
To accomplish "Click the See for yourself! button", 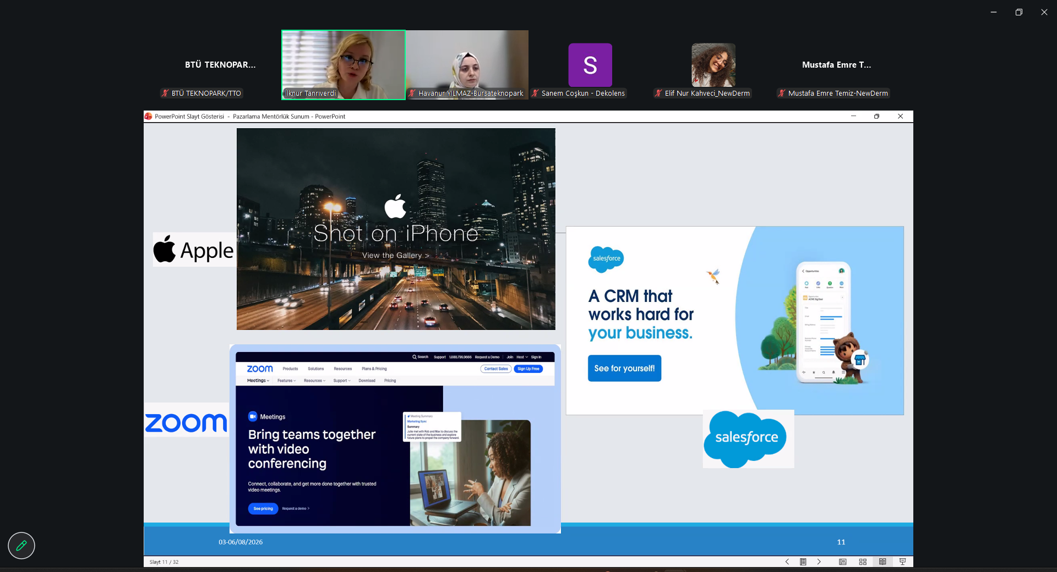I will pos(624,369).
